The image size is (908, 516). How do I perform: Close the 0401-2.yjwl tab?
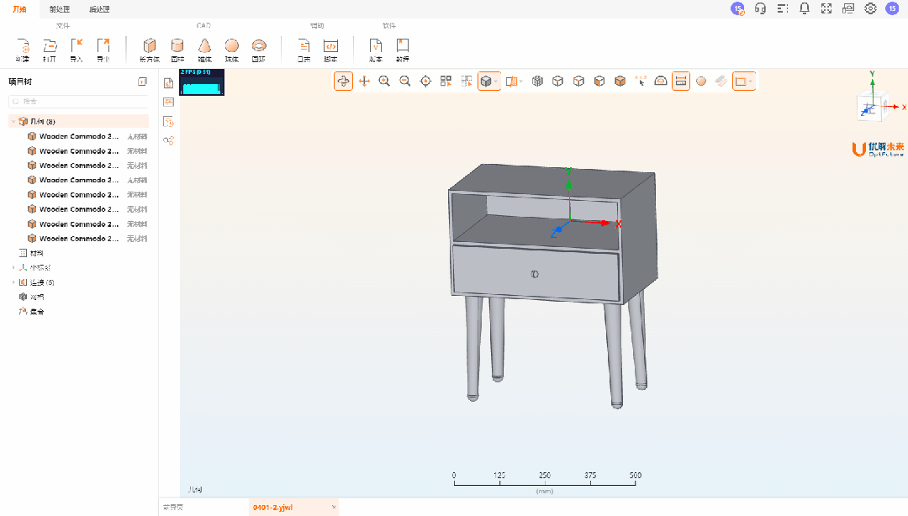click(x=334, y=508)
